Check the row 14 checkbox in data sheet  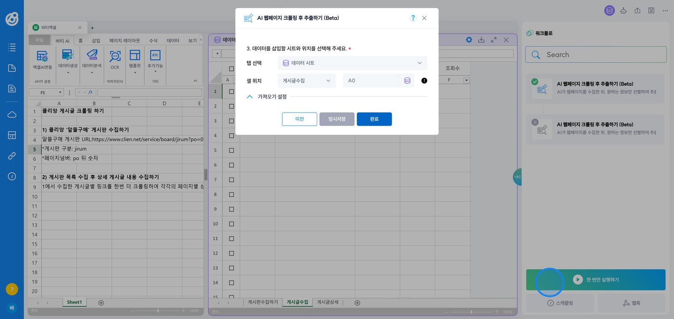(x=231, y=283)
